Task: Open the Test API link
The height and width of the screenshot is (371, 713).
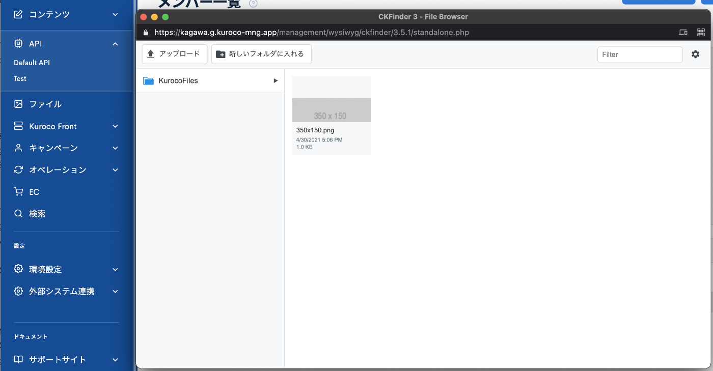Action: point(20,78)
